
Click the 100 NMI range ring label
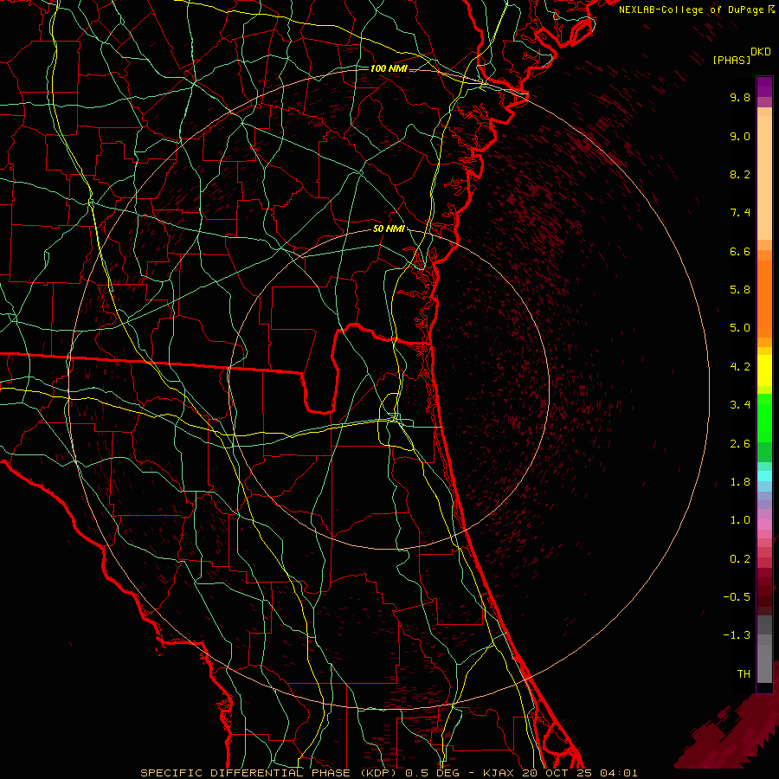(x=389, y=68)
